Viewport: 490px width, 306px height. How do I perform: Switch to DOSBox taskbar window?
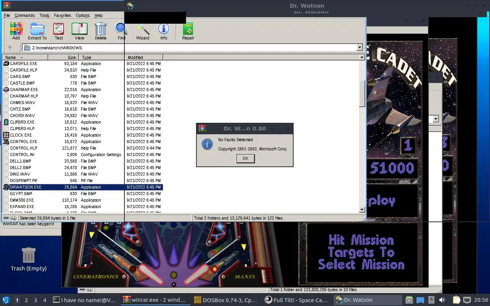click(226, 300)
